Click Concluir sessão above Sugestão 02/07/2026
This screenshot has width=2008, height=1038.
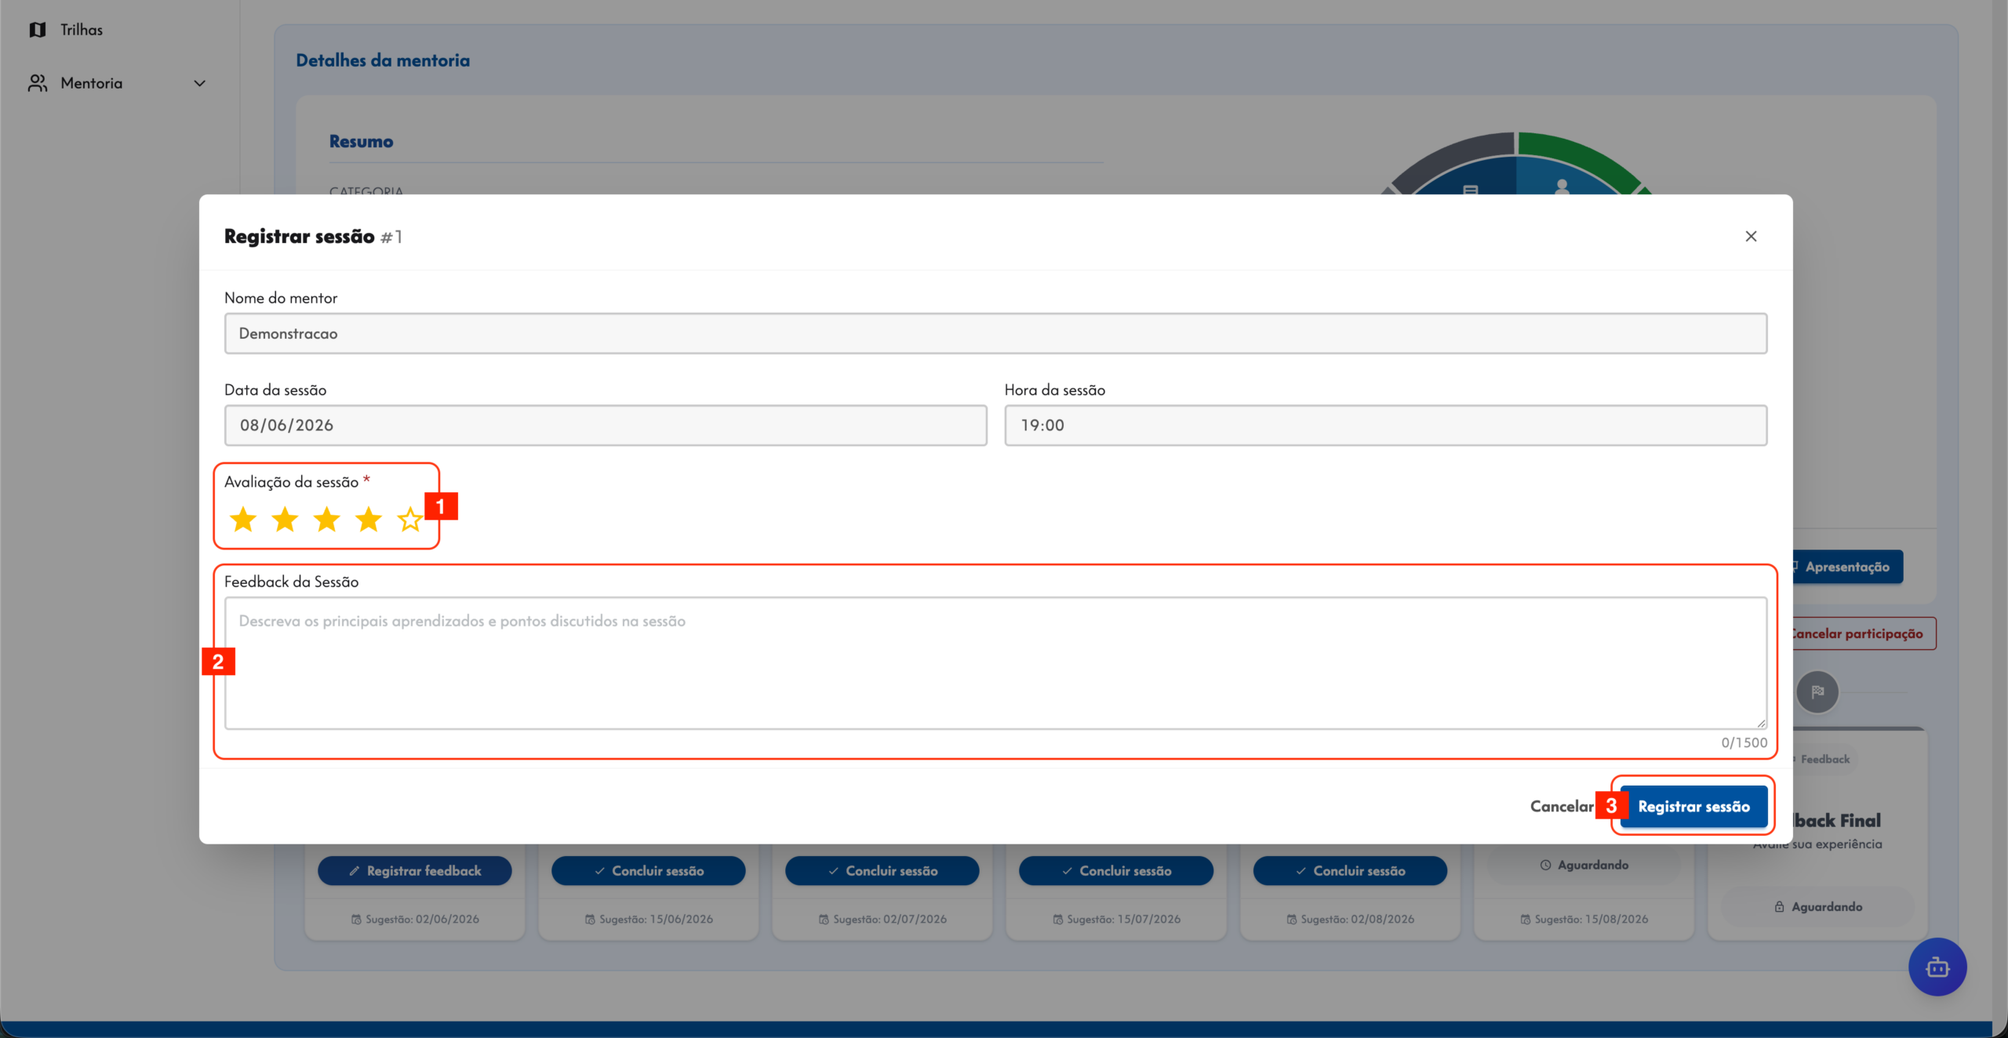pos(882,870)
